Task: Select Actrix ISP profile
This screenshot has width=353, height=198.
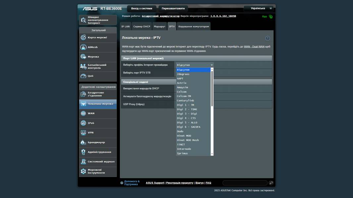Action: pyautogui.click(x=193, y=83)
